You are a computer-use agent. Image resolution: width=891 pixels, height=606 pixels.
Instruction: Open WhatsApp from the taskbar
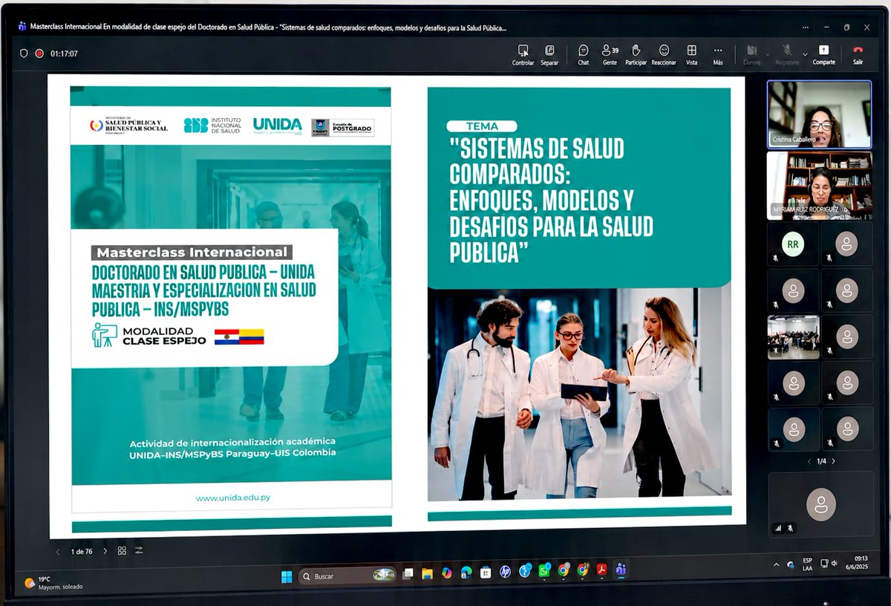544,570
